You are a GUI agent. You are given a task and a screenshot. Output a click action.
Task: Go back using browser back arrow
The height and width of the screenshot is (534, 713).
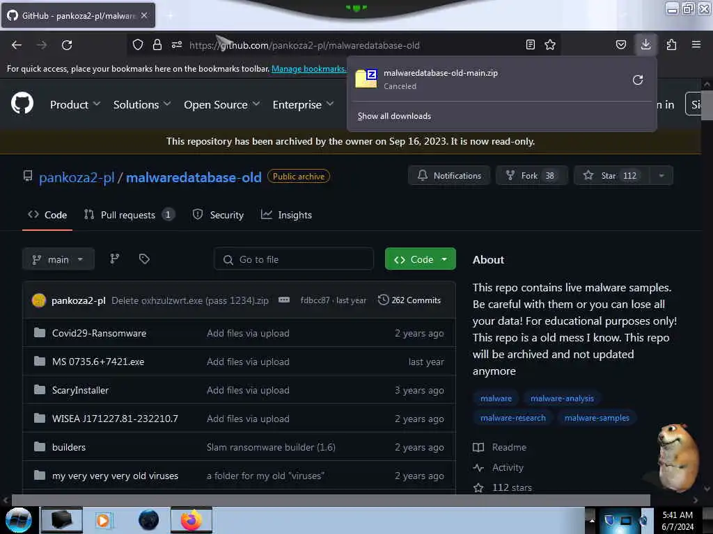pos(17,45)
